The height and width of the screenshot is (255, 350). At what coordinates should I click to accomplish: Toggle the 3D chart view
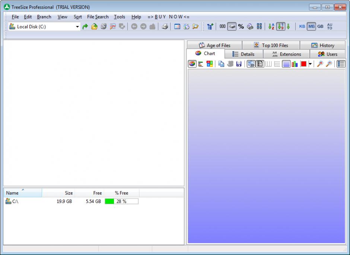[251, 64]
